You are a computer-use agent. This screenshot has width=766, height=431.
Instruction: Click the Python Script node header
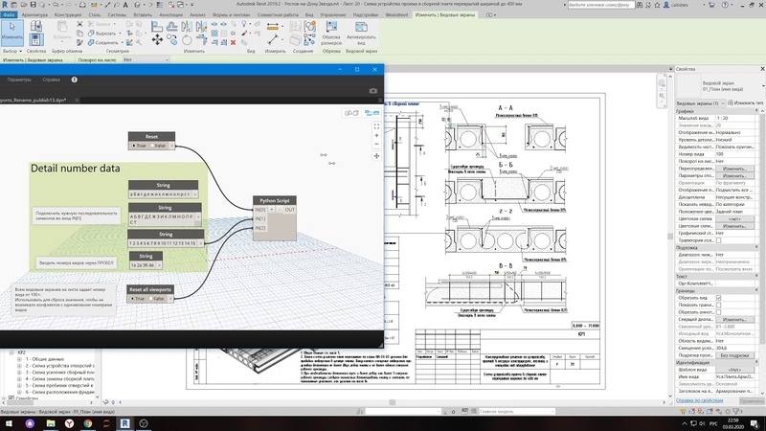point(273,202)
